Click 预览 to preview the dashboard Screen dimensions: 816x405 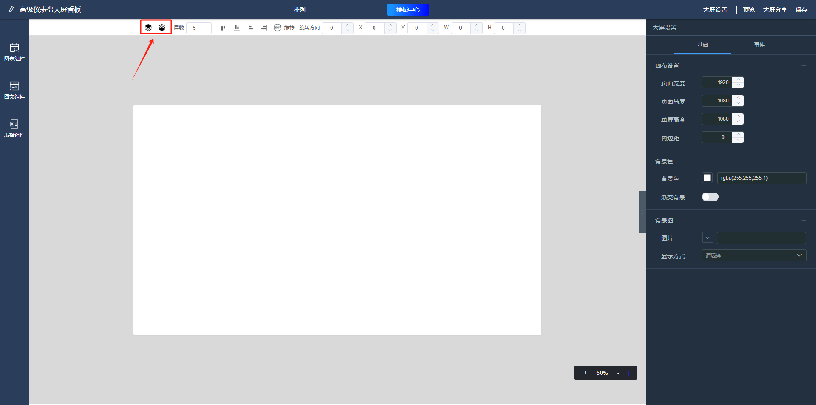point(749,10)
